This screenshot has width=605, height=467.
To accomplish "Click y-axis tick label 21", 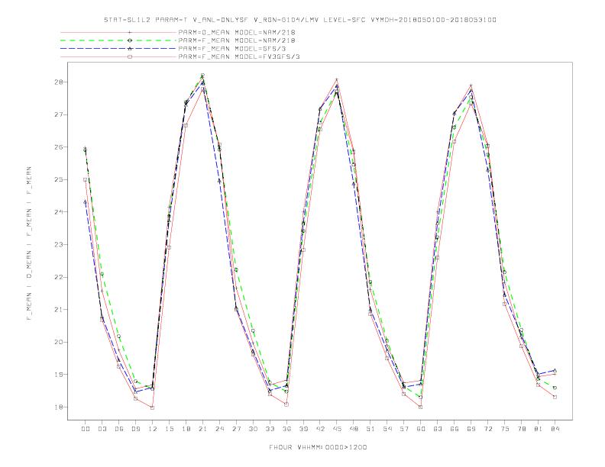I will (x=59, y=309).
